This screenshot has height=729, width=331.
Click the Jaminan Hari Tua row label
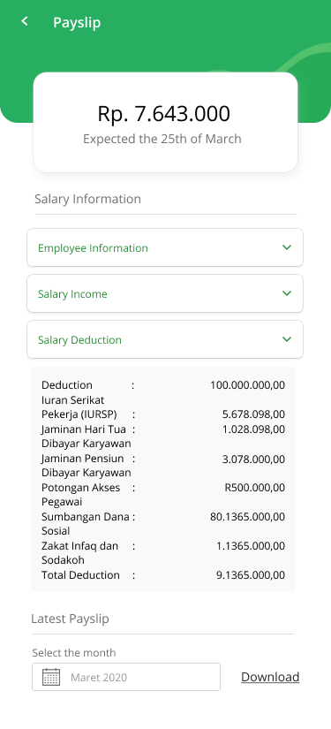[x=87, y=437]
